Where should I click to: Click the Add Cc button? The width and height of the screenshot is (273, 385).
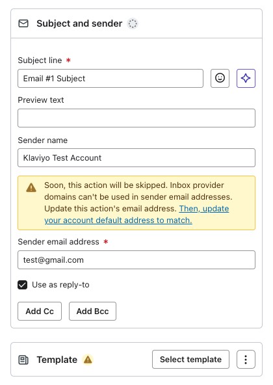pos(40,311)
